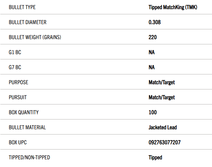Select Match/Target value in PURPOSE row
Viewport: 212px width, 167px height.
coord(162,82)
